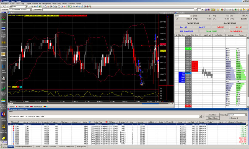Open Order Ticket from sidebar
The height and width of the screenshot is (149, 249).
click(x=3, y=117)
